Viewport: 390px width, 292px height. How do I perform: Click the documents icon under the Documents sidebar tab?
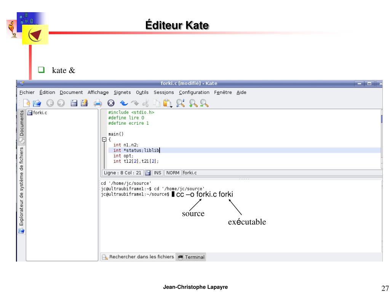pyautogui.click(x=22, y=141)
